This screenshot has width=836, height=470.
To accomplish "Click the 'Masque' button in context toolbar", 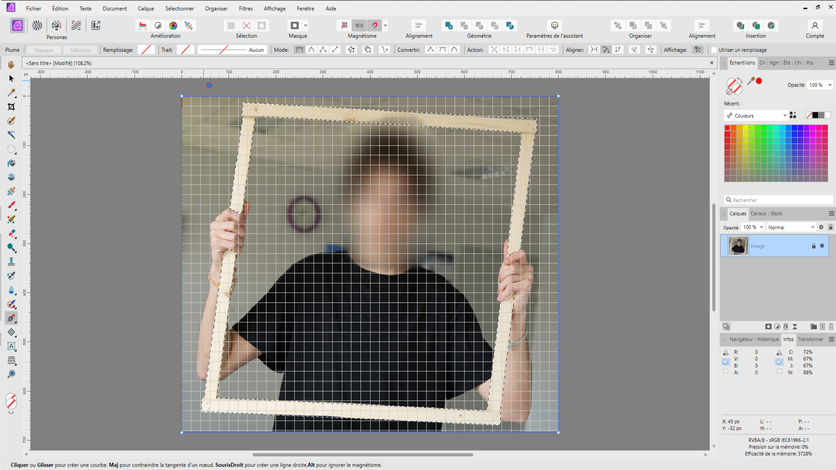I will coord(44,50).
